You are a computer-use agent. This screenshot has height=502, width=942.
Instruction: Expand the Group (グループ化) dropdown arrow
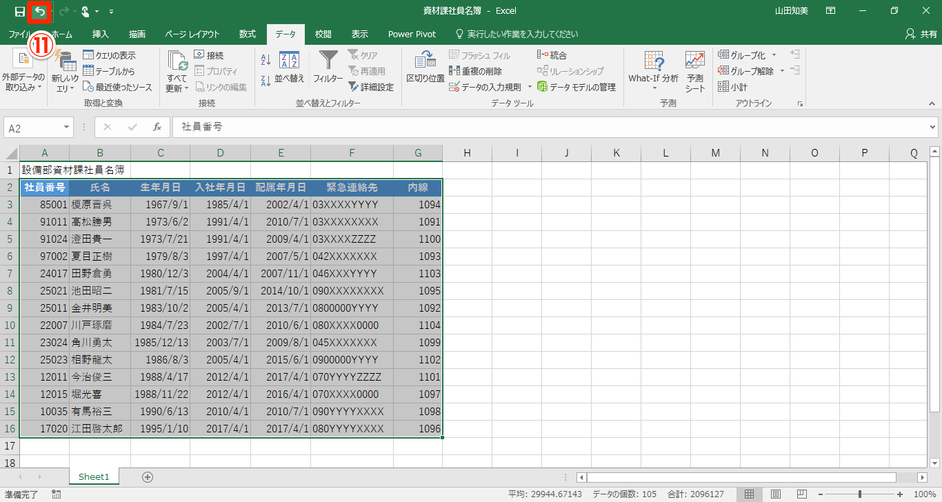(774, 55)
